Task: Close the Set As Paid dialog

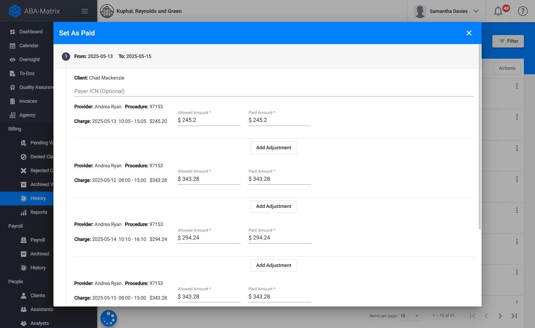Action: click(469, 33)
